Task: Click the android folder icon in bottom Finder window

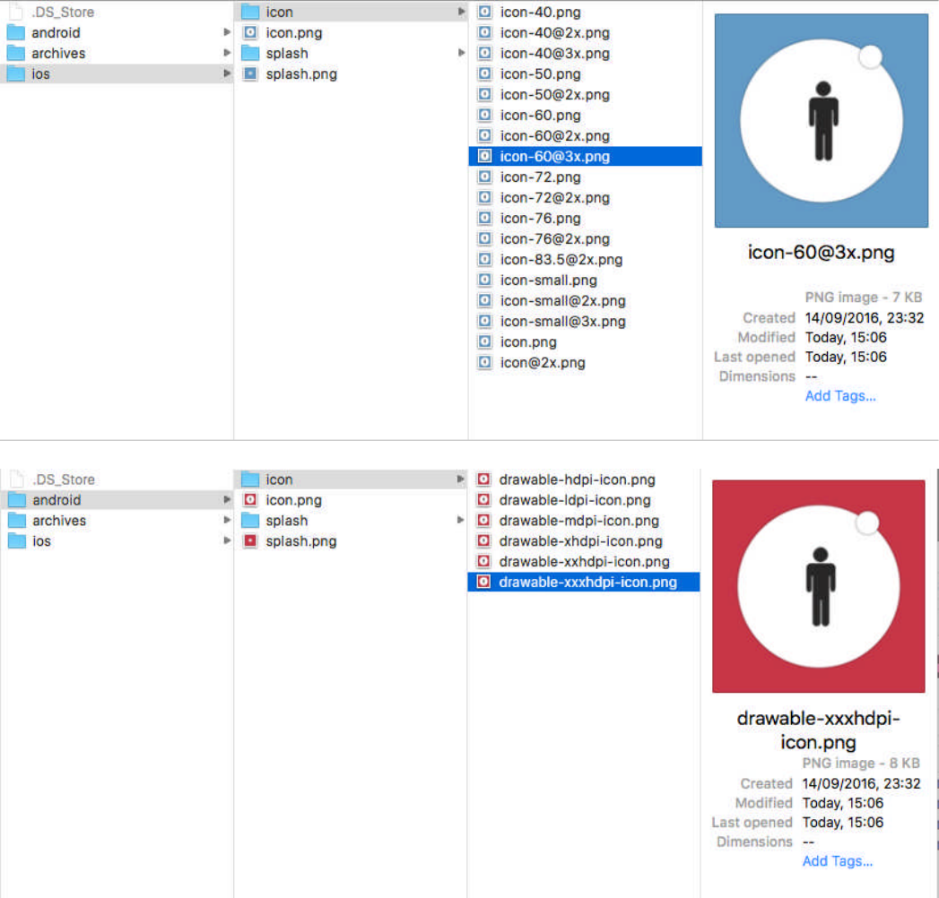Action: tap(17, 499)
